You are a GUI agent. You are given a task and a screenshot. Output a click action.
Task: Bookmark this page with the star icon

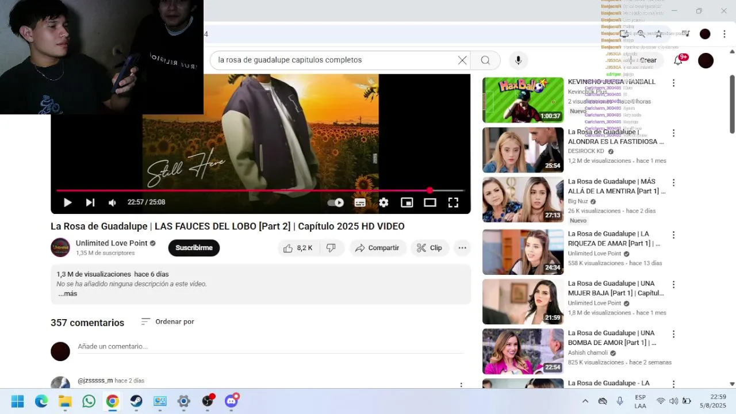pyautogui.click(x=659, y=34)
